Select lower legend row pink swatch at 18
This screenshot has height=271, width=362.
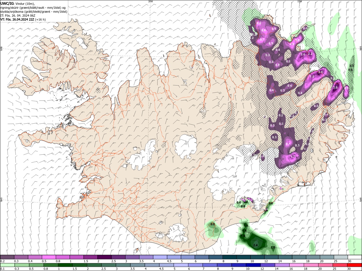[311, 265]
